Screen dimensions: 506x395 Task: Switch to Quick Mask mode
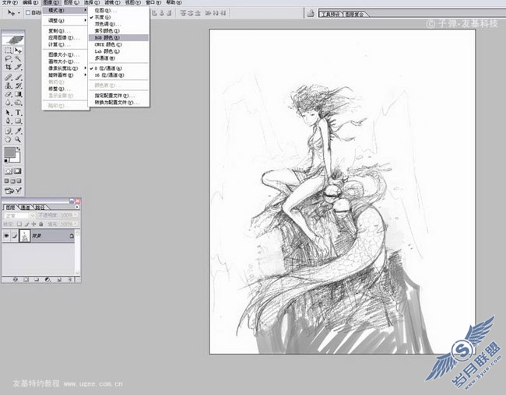(18, 171)
